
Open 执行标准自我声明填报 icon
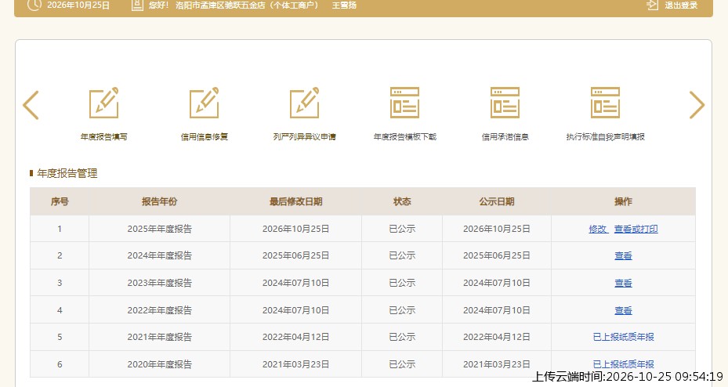point(606,103)
